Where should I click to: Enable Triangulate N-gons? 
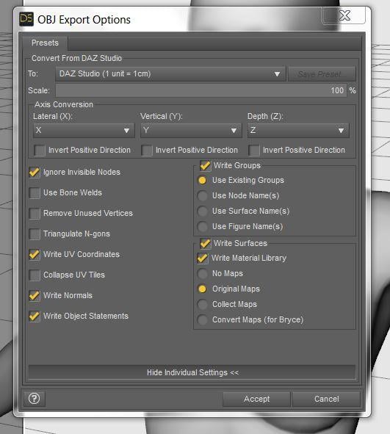point(35,234)
